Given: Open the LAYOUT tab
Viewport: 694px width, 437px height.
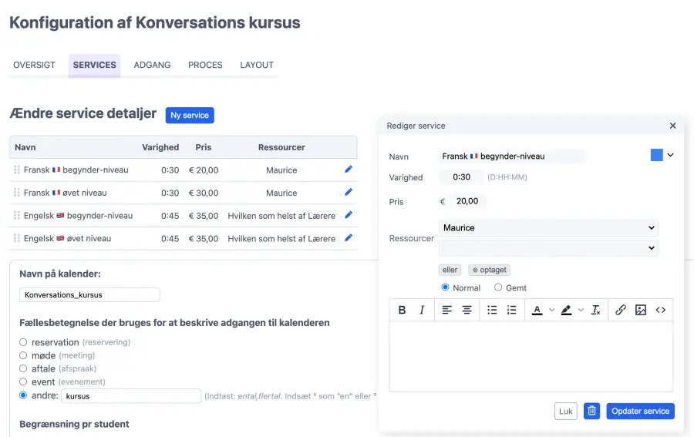Looking at the screenshot, I should tap(257, 65).
